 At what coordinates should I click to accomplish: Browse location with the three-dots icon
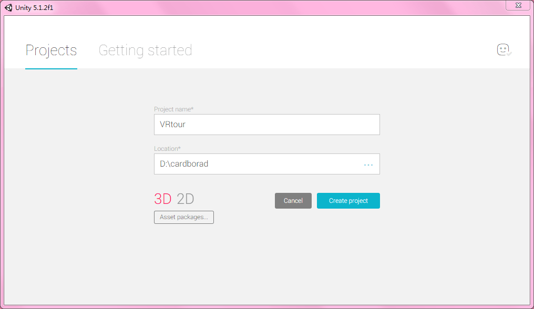pos(368,165)
